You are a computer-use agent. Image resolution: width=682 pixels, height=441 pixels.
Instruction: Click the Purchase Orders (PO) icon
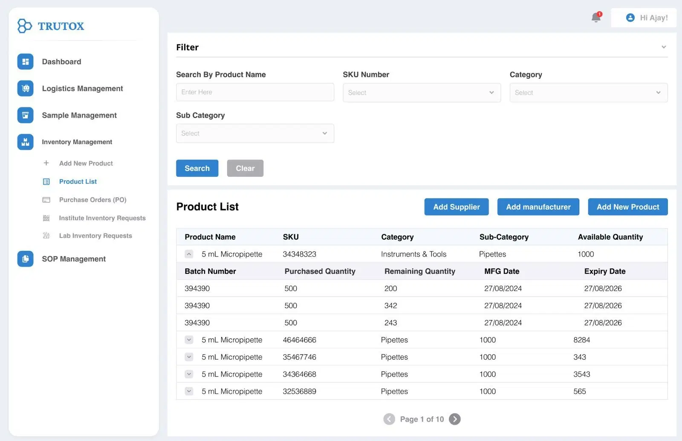click(46, 199)
